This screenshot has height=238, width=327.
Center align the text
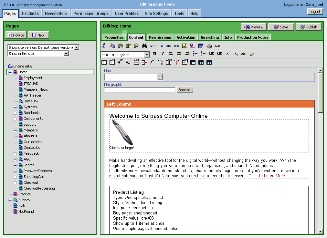pyautogui.click(x=179, y=54)
